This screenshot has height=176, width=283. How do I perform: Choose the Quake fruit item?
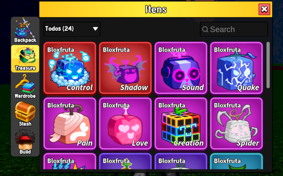tap(236, 68)
